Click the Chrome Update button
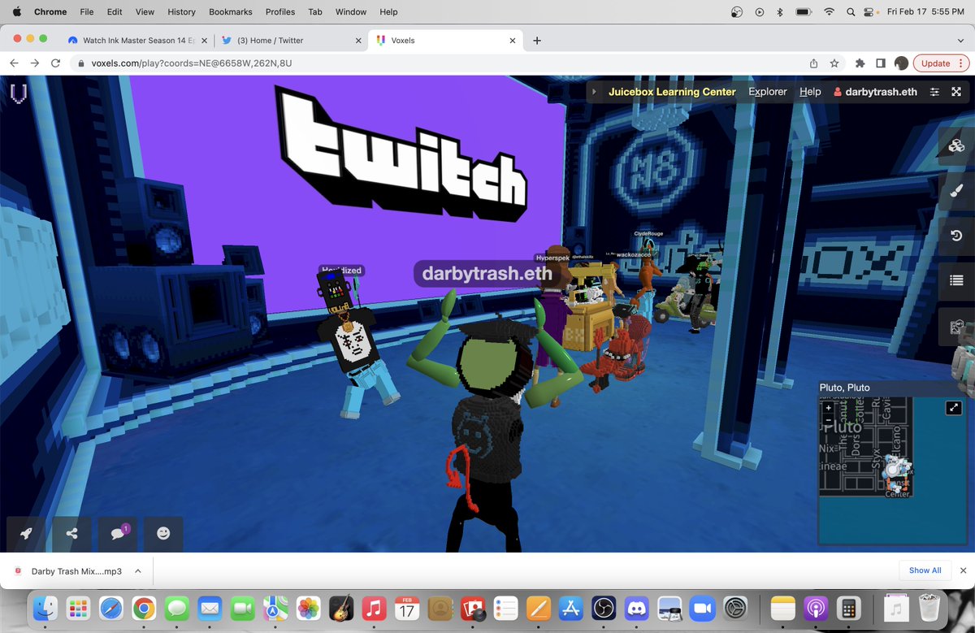975x633 pixels. pyautogui.click(x=940, y=63)
